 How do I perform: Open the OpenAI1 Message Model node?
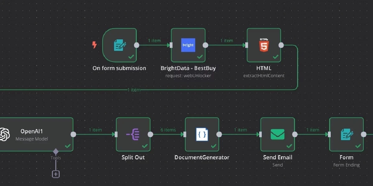[x=37, y=135]
